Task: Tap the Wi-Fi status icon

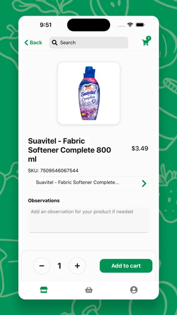Action: [130, 25]
